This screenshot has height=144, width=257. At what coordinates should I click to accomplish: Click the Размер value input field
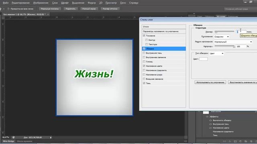click(x=241, y=32)
